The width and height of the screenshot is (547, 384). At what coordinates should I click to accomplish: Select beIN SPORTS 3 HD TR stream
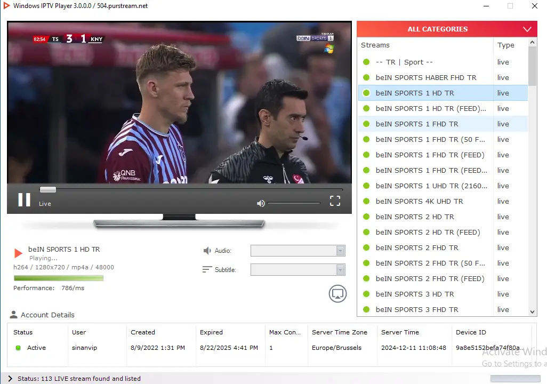click(x=443, y=294)
